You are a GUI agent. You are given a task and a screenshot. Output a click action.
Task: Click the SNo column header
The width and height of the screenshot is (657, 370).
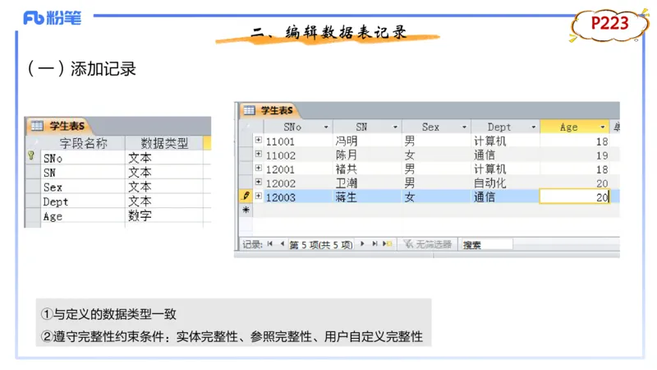(x=298, y=127)
